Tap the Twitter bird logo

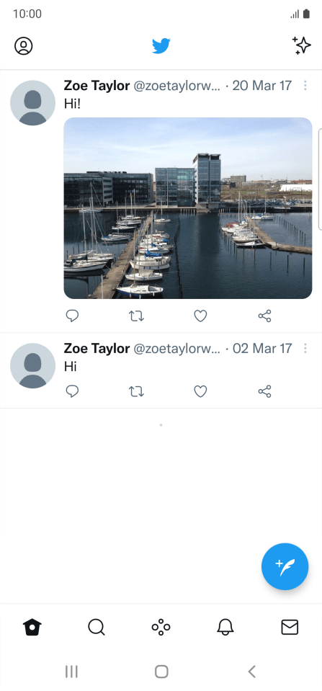coord(161,46)
